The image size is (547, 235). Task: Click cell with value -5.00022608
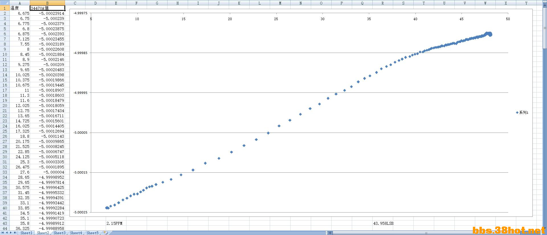[x=47, y=49]
